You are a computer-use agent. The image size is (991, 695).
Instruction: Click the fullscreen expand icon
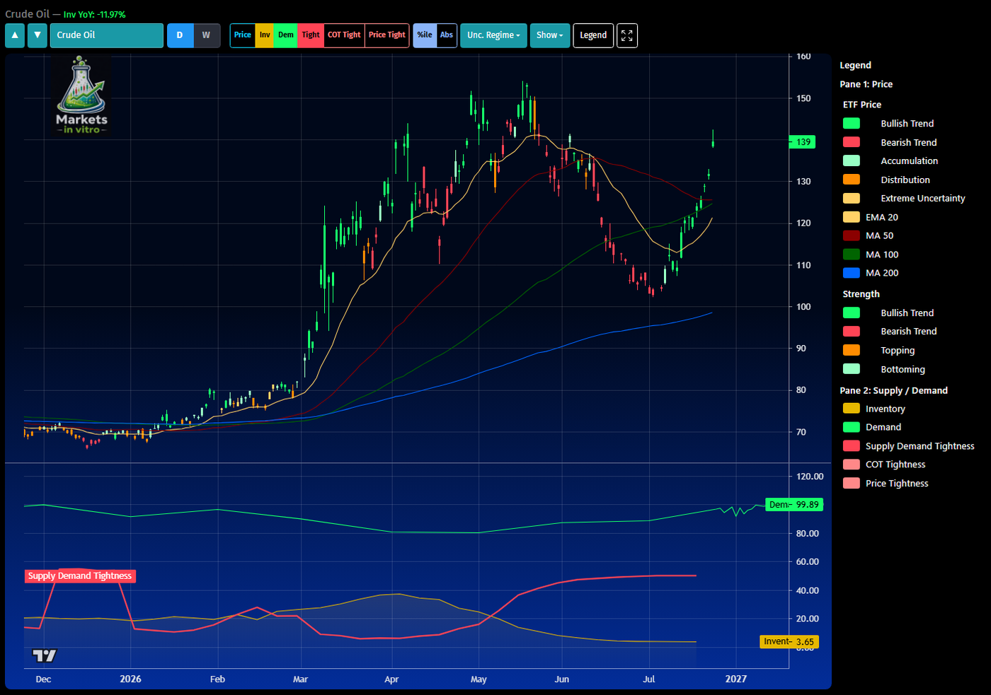tap(627, 35)
